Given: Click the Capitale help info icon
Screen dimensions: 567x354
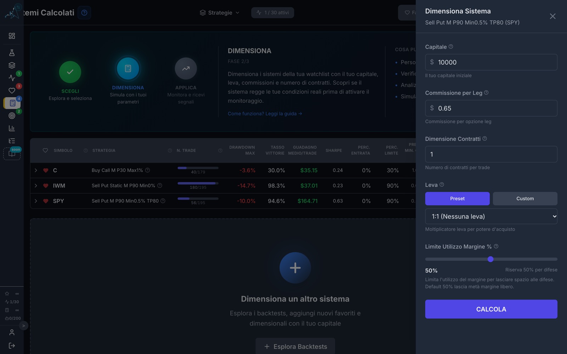Looking at the screenshot, I should (x=451, y=47).
